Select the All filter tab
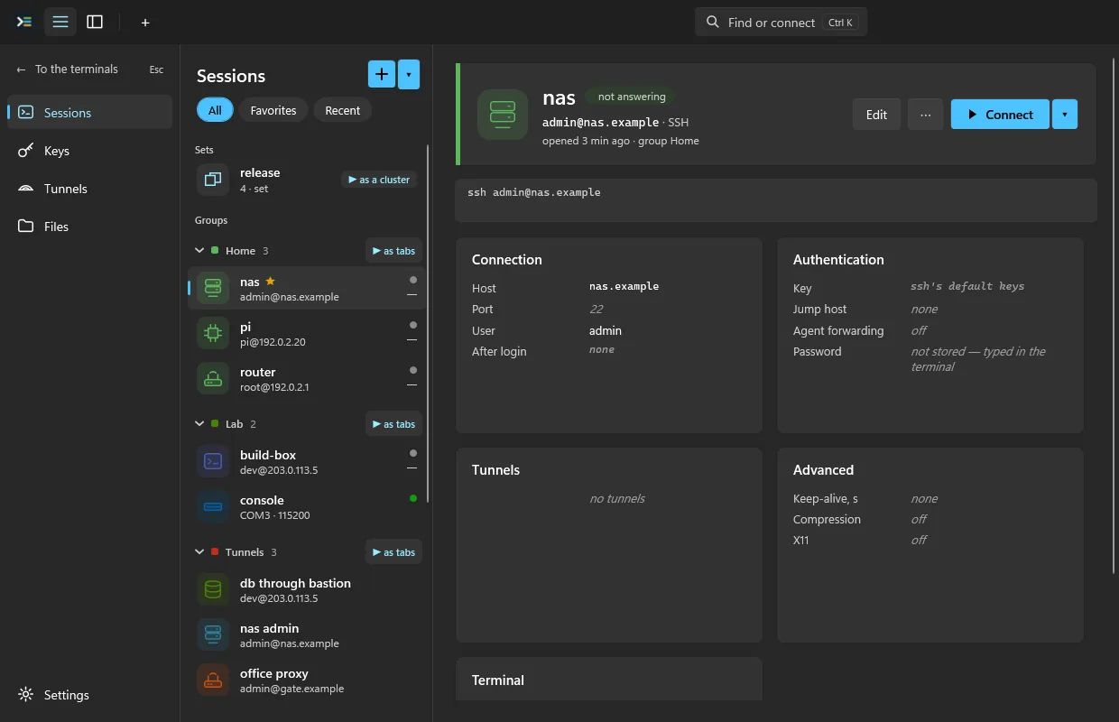Screen dimensions: 1119x722 [x=215, y=110]
